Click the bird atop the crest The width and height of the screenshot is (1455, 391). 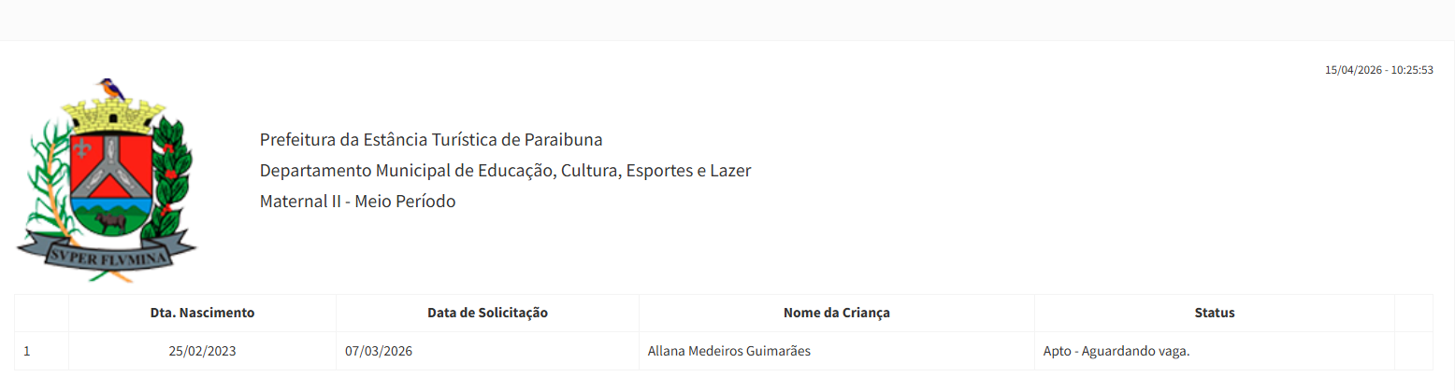(112, 90)
